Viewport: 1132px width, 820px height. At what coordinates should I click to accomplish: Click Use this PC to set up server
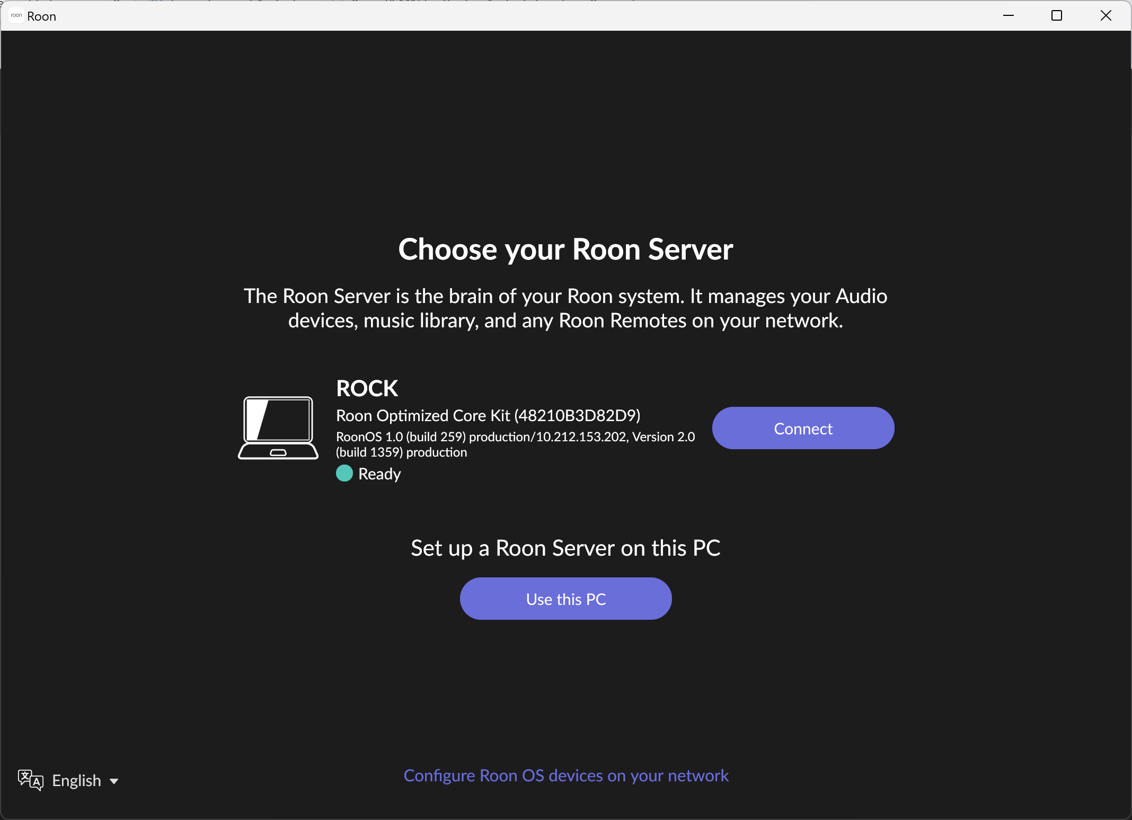[x=565, y=599]
